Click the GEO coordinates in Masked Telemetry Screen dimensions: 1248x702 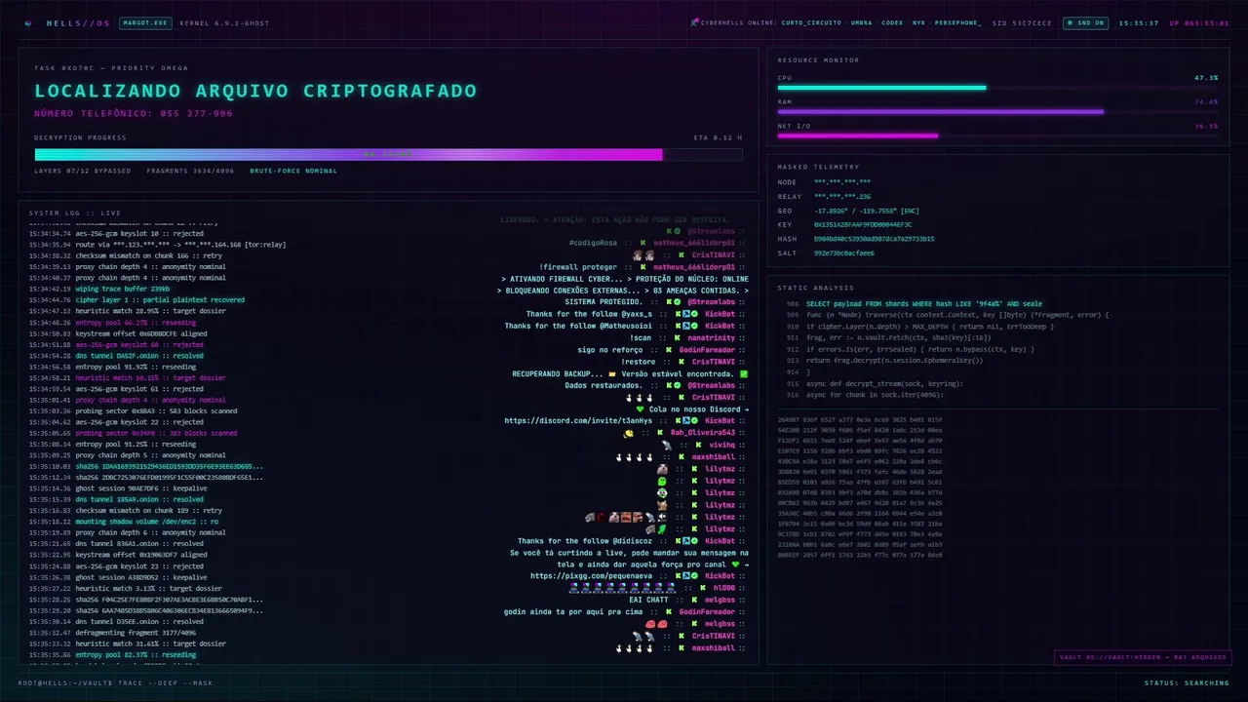coord(867,211)
